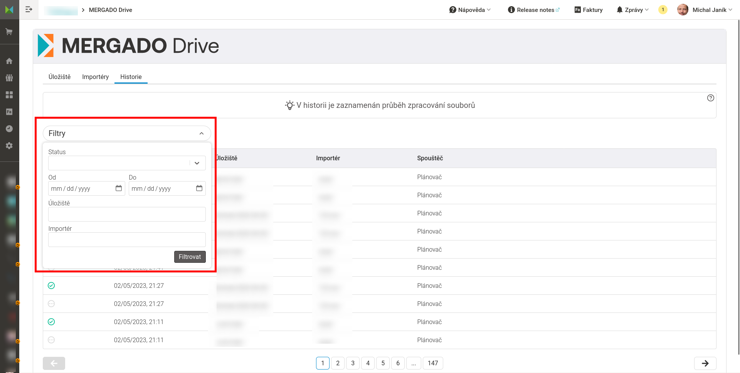Go to page 3
Viewport: 740px width, 373px height.
coord(353,363)
